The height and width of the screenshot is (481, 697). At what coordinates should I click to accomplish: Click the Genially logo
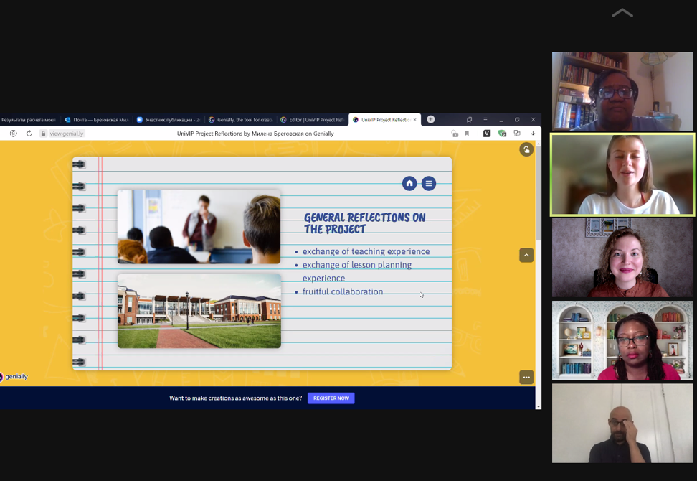pos(14,377)
